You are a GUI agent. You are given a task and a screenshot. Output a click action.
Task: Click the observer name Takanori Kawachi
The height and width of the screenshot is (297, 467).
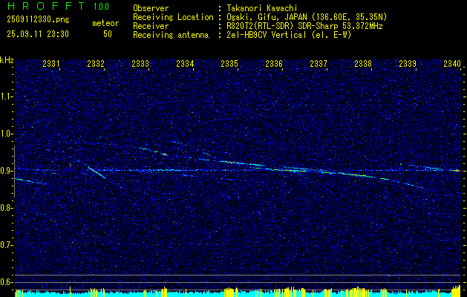262,8
